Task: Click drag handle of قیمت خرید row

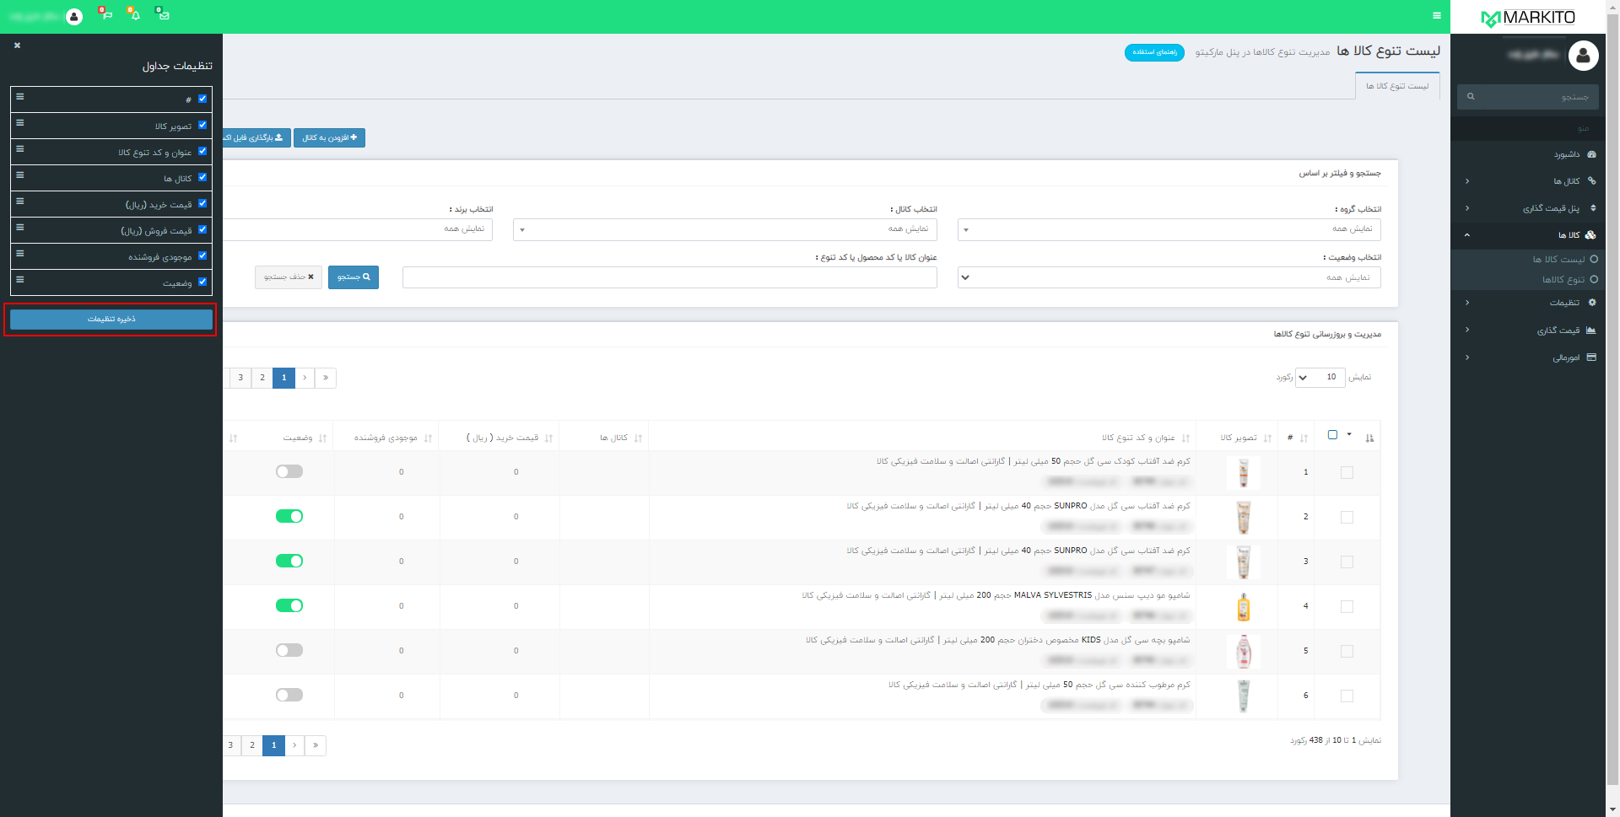Action: tap(20, 202)
